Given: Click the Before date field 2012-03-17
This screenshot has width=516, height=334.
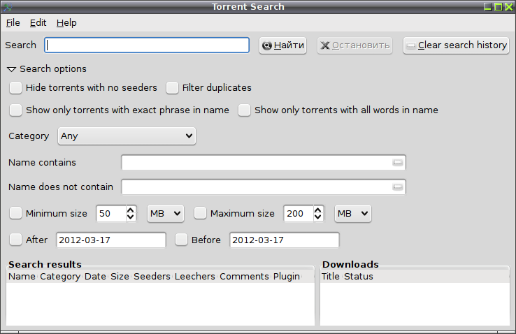Looking at the screenshot, I should (x=285, y=240).
